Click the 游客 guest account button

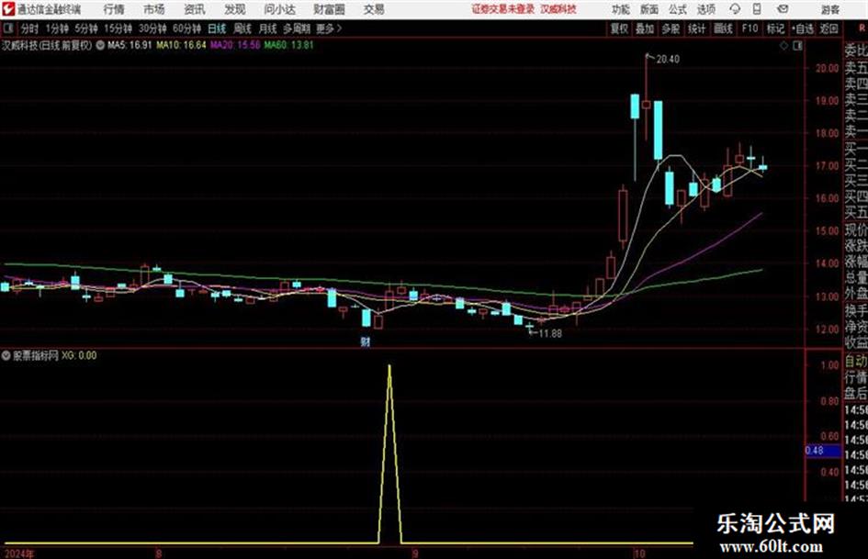click(x=829, y=9)
